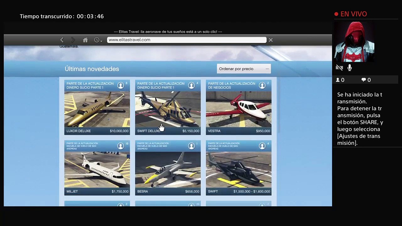
Task: Click the streamer avatar with red hood
Action: [x=354, y=42]
